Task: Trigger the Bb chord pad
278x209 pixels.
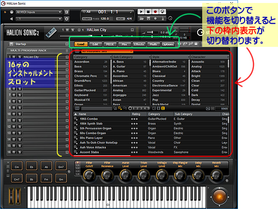Action: [32, 178]
